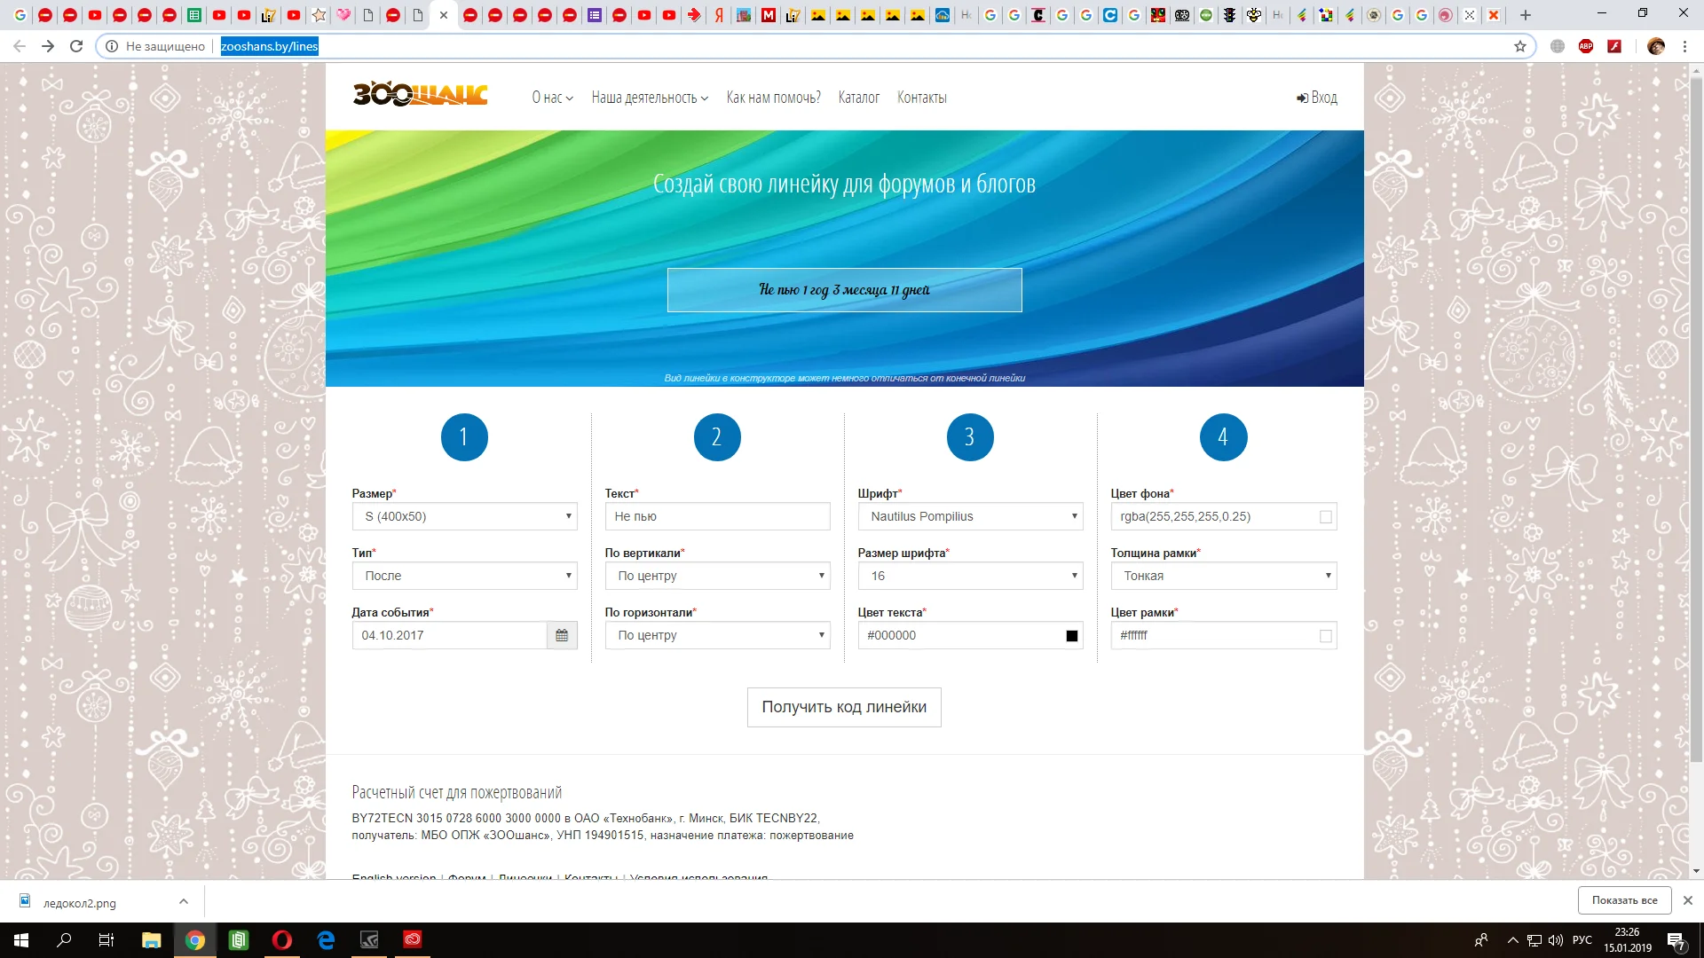Click the calendar icon beside event date
Image resolution: width=1704 pixels, height=958 pixels.
tap(562, 635)
